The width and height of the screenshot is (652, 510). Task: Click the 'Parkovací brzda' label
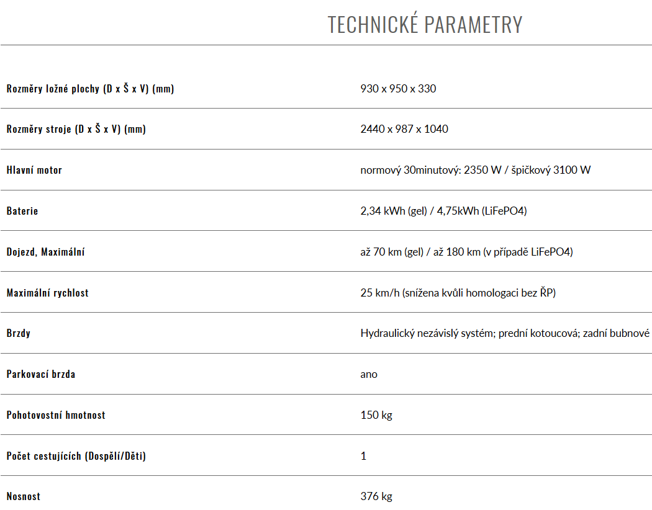click(41, 375)
